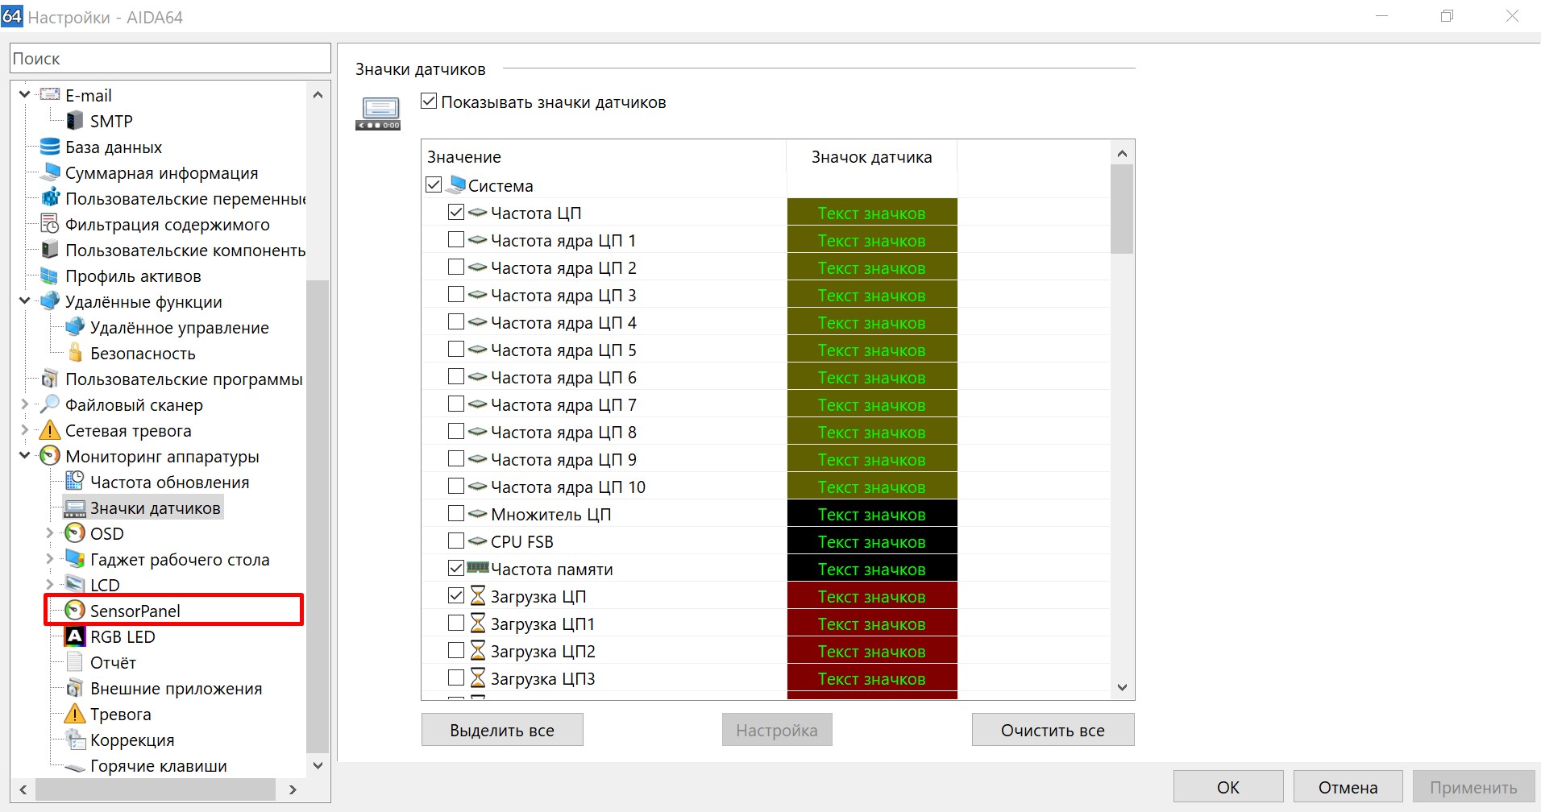The image size is (1541, 812).
Task: Click the Файловый сканер magnifier icon
Action: (x=50, y=404)
